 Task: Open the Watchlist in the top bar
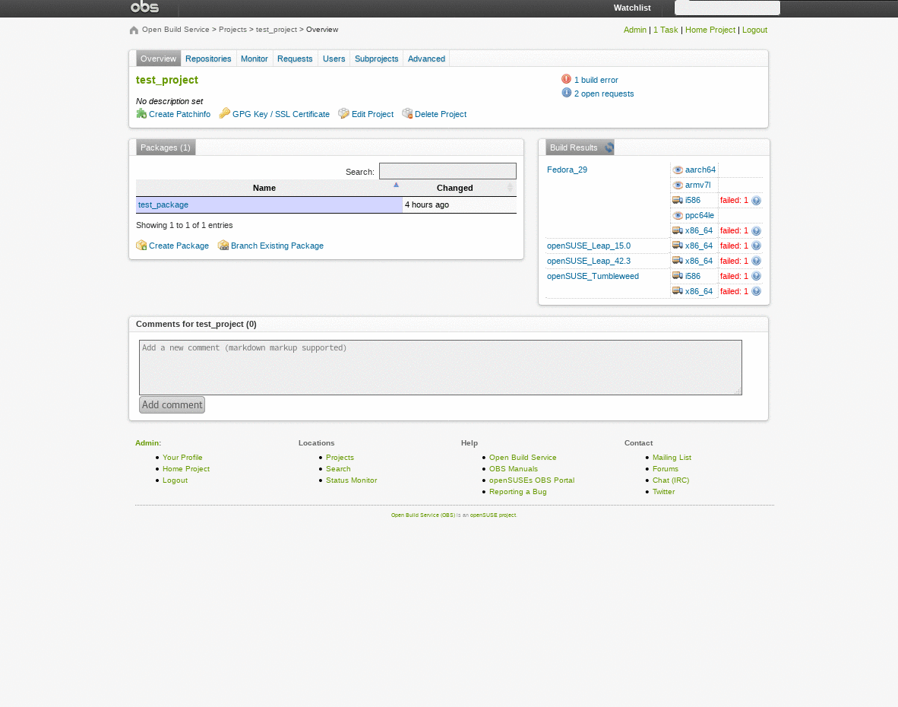pyautogui.click(x=632, y=8)
